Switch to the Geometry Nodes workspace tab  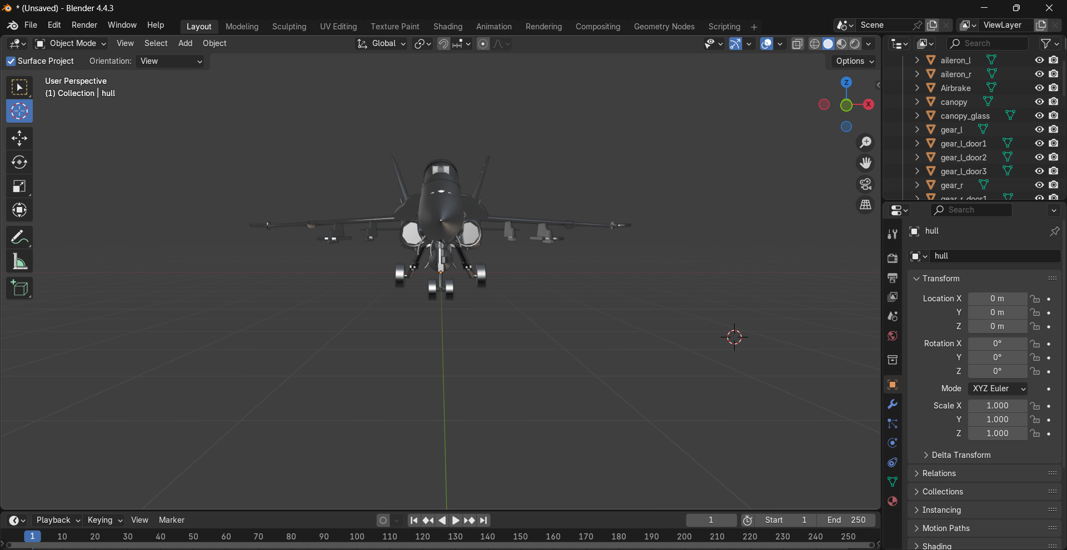tap(664, 27)
